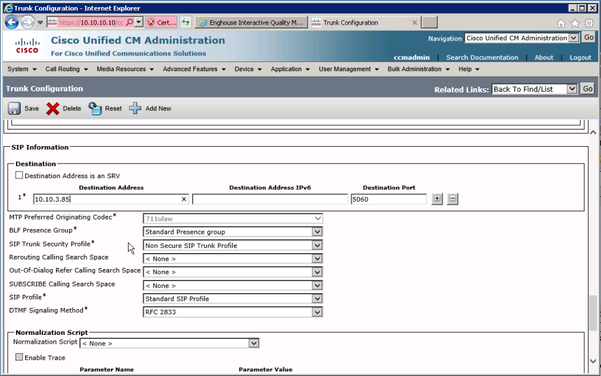Click Go button next to Navigation
601x376 pixels.
[x=588, y=38]
